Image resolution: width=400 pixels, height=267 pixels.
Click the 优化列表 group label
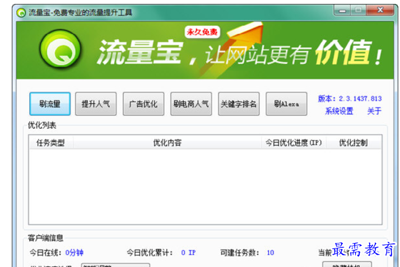(42, 125)
